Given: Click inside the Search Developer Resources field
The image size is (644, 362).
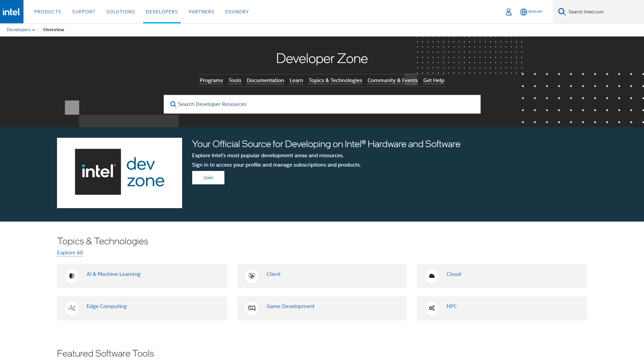Looking at the screenshot, I should pyautogui.click(x=302, y=104).
